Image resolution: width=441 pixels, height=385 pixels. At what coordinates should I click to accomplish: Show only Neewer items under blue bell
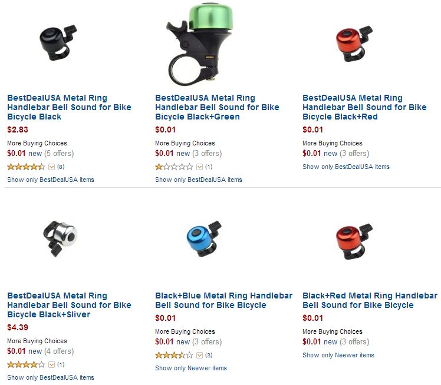[x=190, y=368]
